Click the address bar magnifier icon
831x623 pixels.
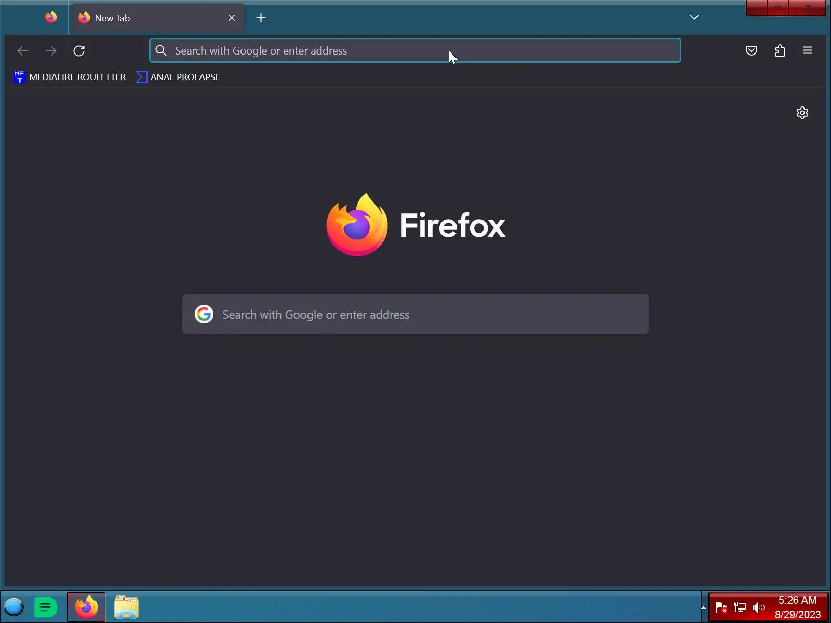coord(161,50)
